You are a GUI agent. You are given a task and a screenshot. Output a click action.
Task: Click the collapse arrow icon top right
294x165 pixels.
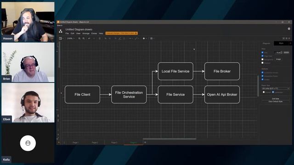coord(289,38)
